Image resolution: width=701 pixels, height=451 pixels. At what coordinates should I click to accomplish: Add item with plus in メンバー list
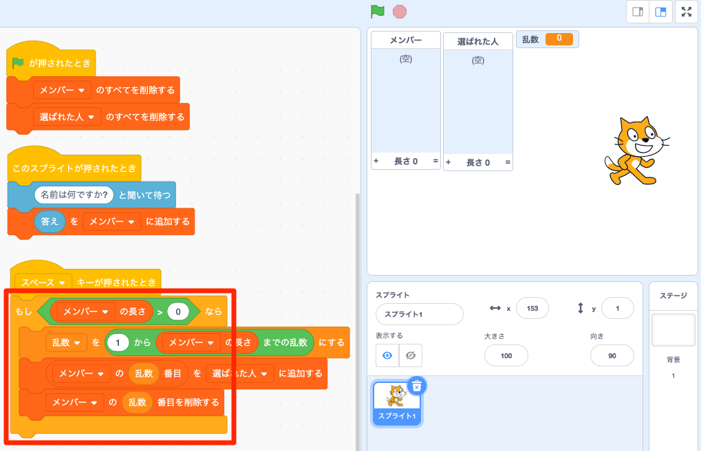point(376,161)
